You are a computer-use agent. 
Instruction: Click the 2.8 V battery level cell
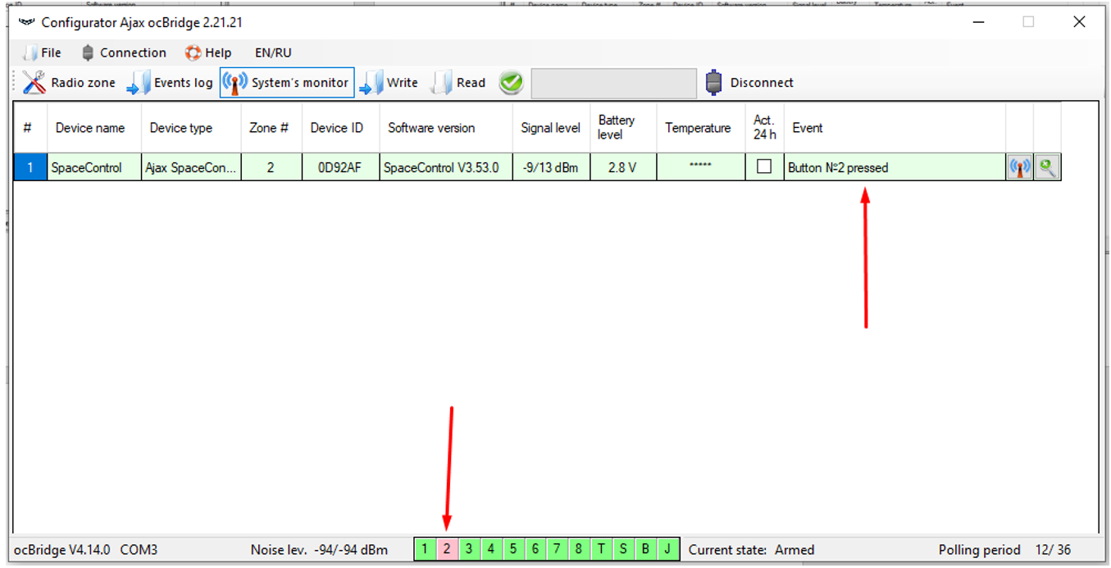click(x=623, y=167)
